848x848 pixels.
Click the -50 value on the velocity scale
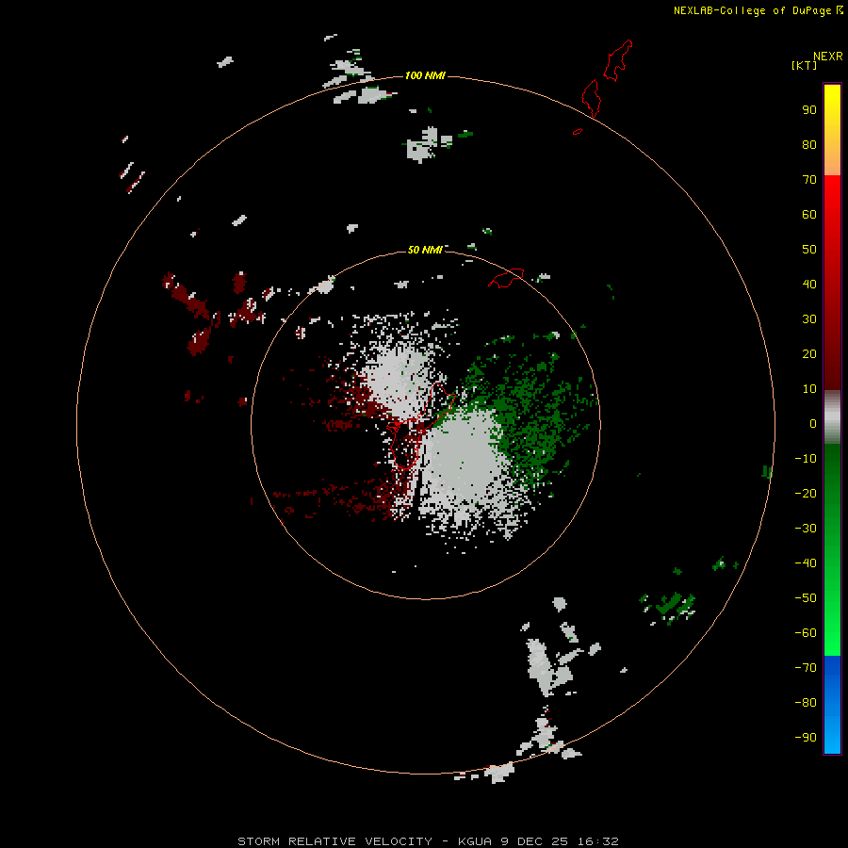coord(806,598)
